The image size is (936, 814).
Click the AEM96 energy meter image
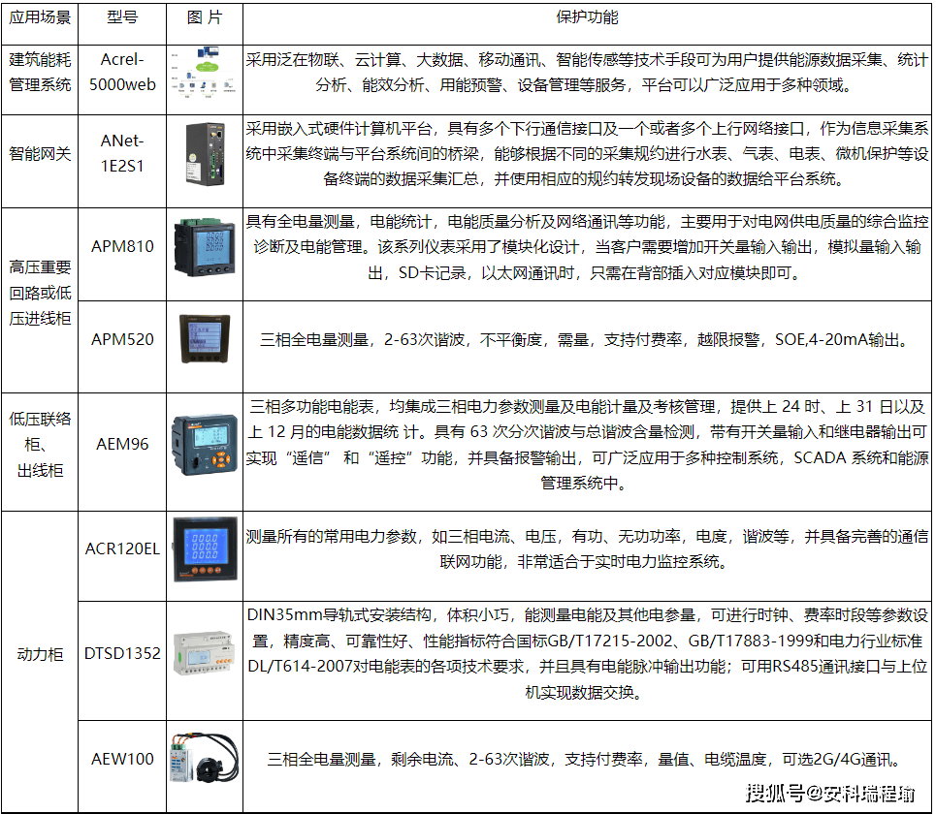205,445
